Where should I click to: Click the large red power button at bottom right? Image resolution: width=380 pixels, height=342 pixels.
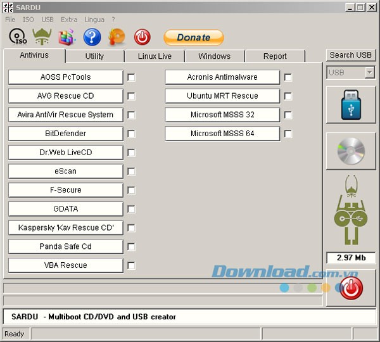pos(350,289)
